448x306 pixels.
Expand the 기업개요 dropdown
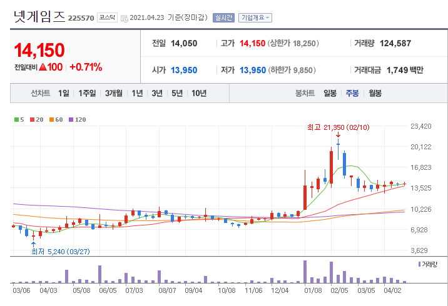255,17
